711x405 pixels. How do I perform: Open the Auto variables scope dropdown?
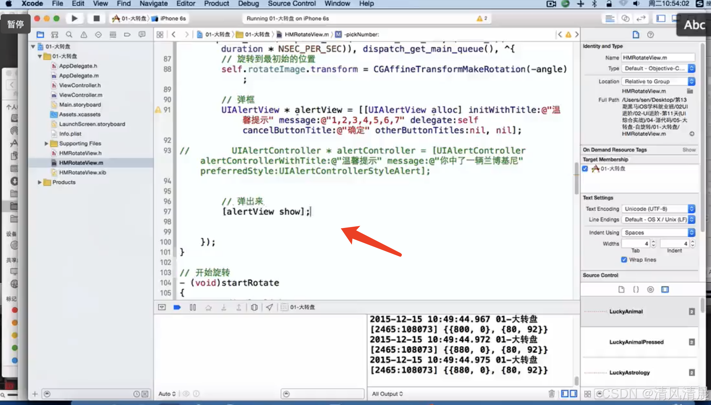167,394
